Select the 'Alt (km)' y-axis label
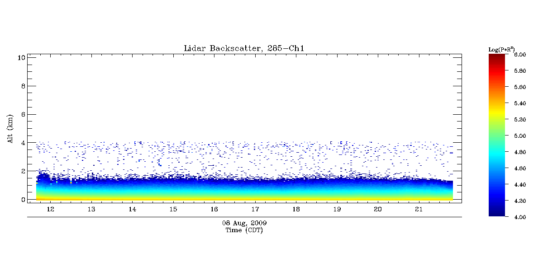Image resolution: width=543 pixels, height=271 pixels. point(10,129)
